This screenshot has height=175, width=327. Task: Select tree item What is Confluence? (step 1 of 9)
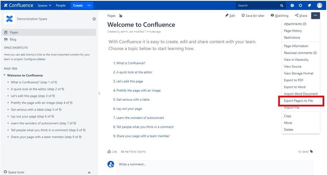[x=34, y=82]
